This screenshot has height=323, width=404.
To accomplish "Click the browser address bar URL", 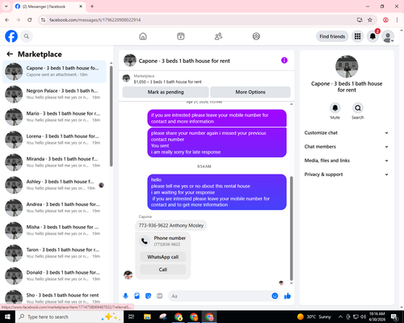I will [x=95, y=20].
